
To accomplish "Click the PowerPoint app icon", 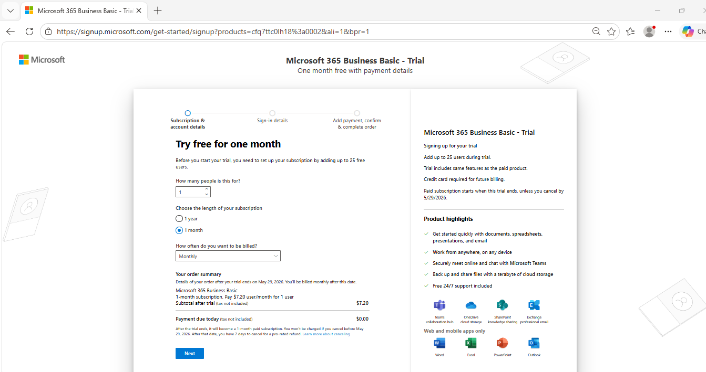I will 502,343.
